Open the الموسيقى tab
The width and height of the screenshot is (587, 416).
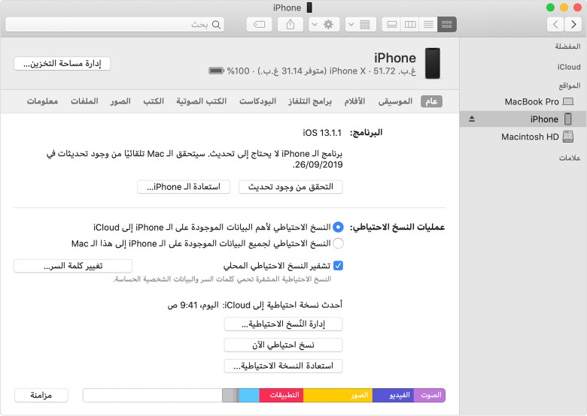tap(395, 101)
